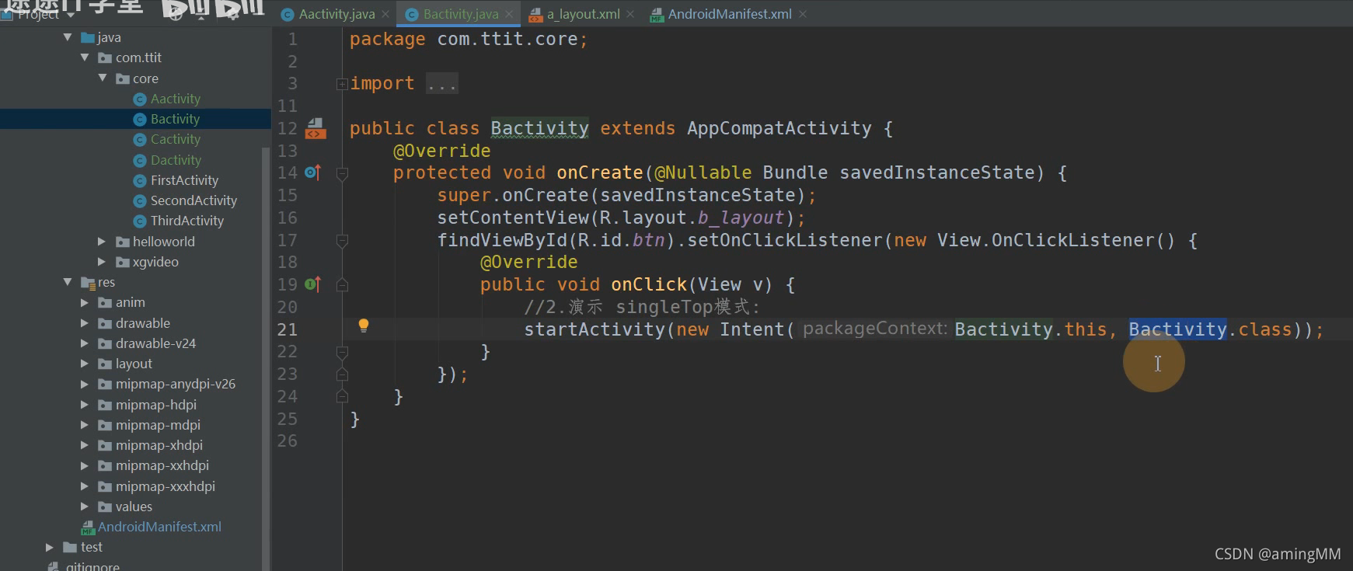
Task: Click the Bactivity class name in declaration
Action: click(539, 128)
